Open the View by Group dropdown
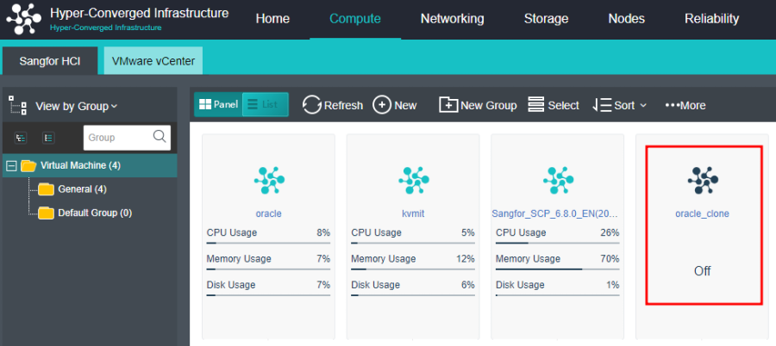 [x=76, y=106]
